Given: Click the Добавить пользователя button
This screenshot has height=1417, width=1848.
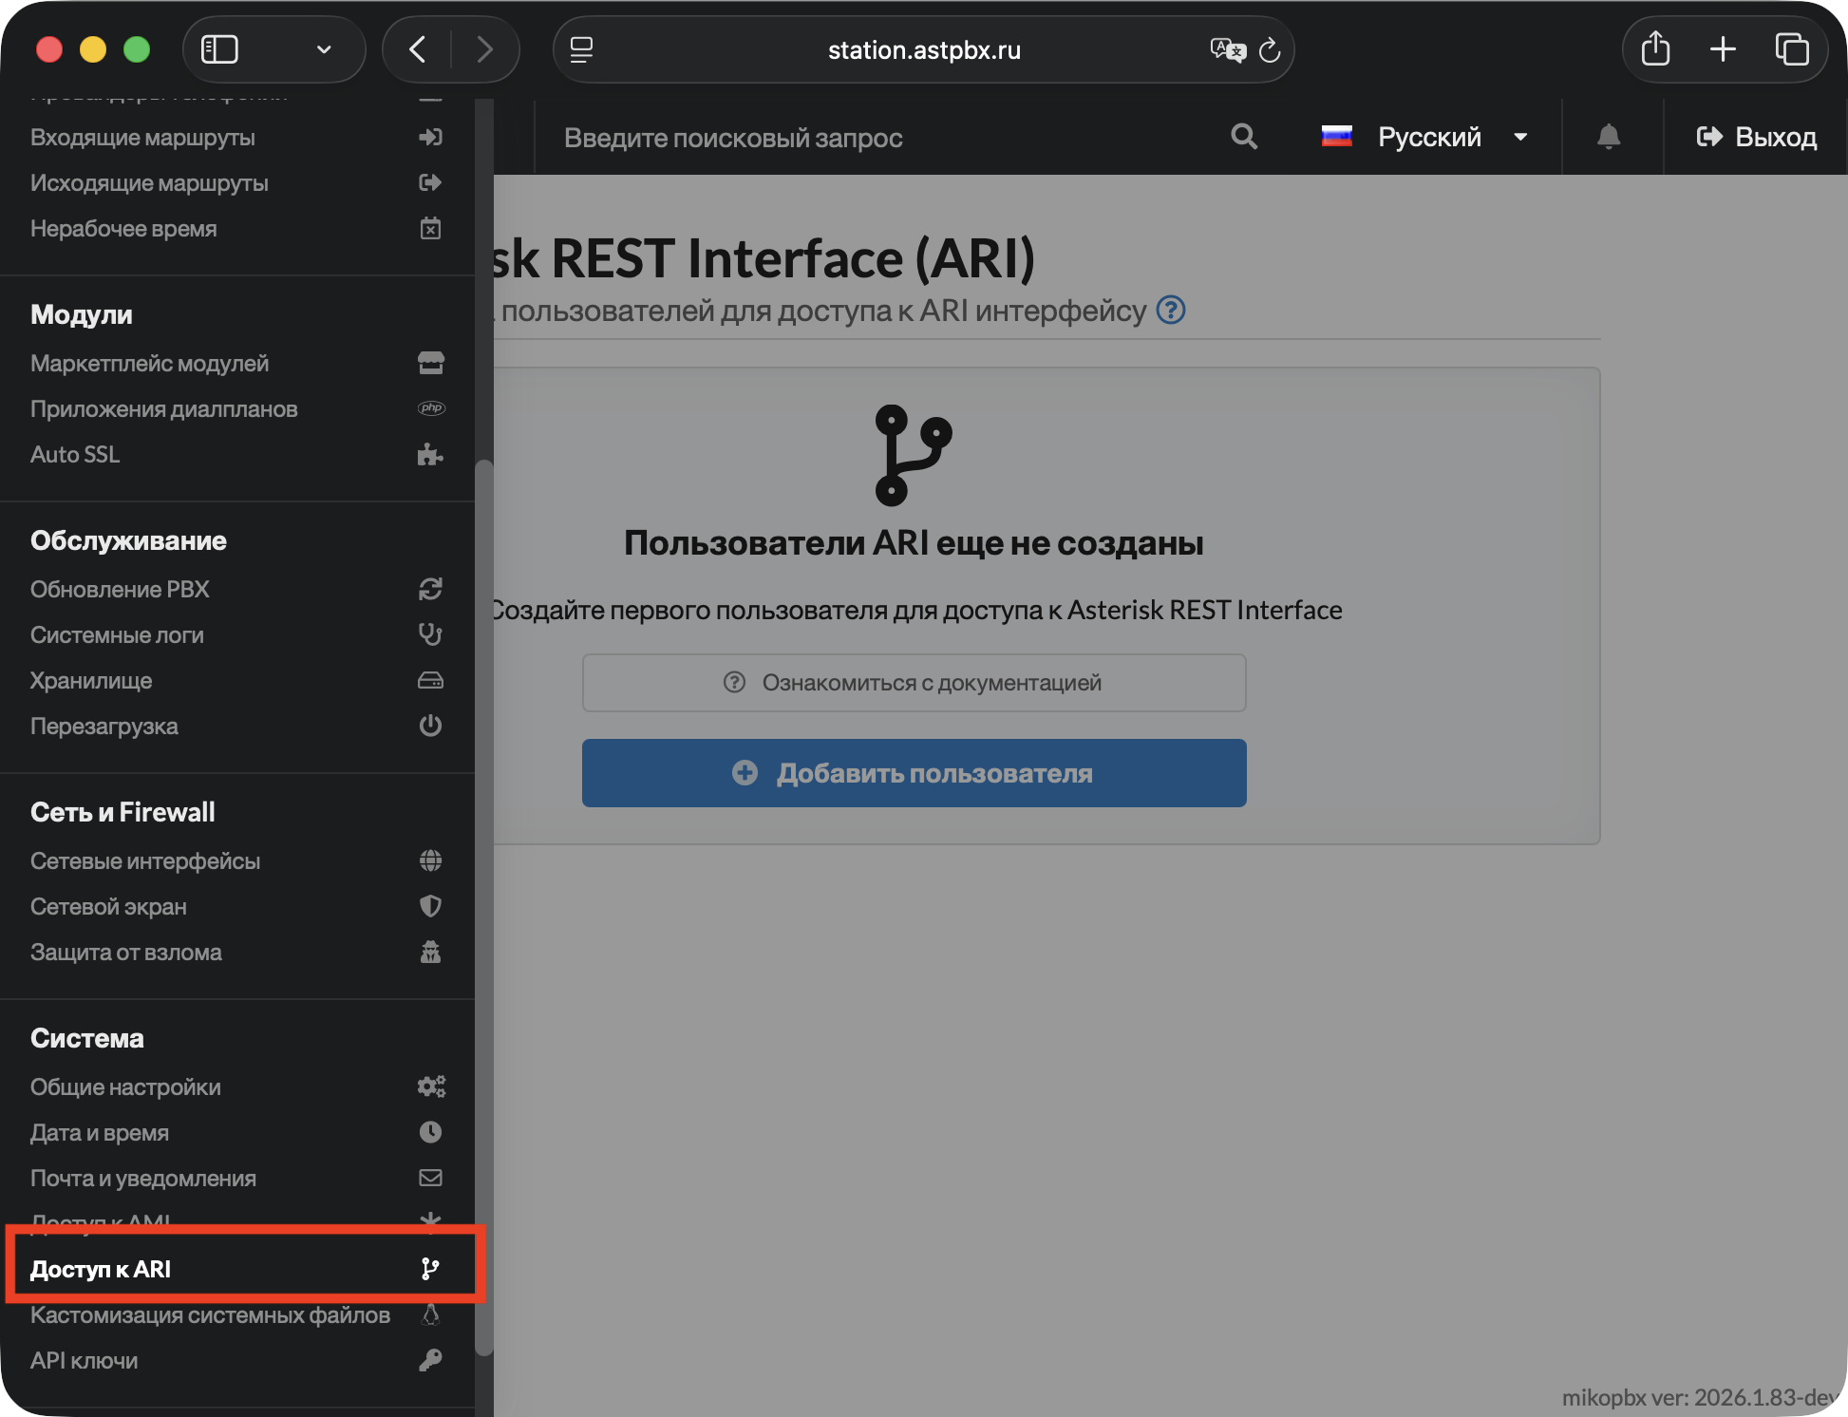Looking at the screenshot, I should coord(914,773).
